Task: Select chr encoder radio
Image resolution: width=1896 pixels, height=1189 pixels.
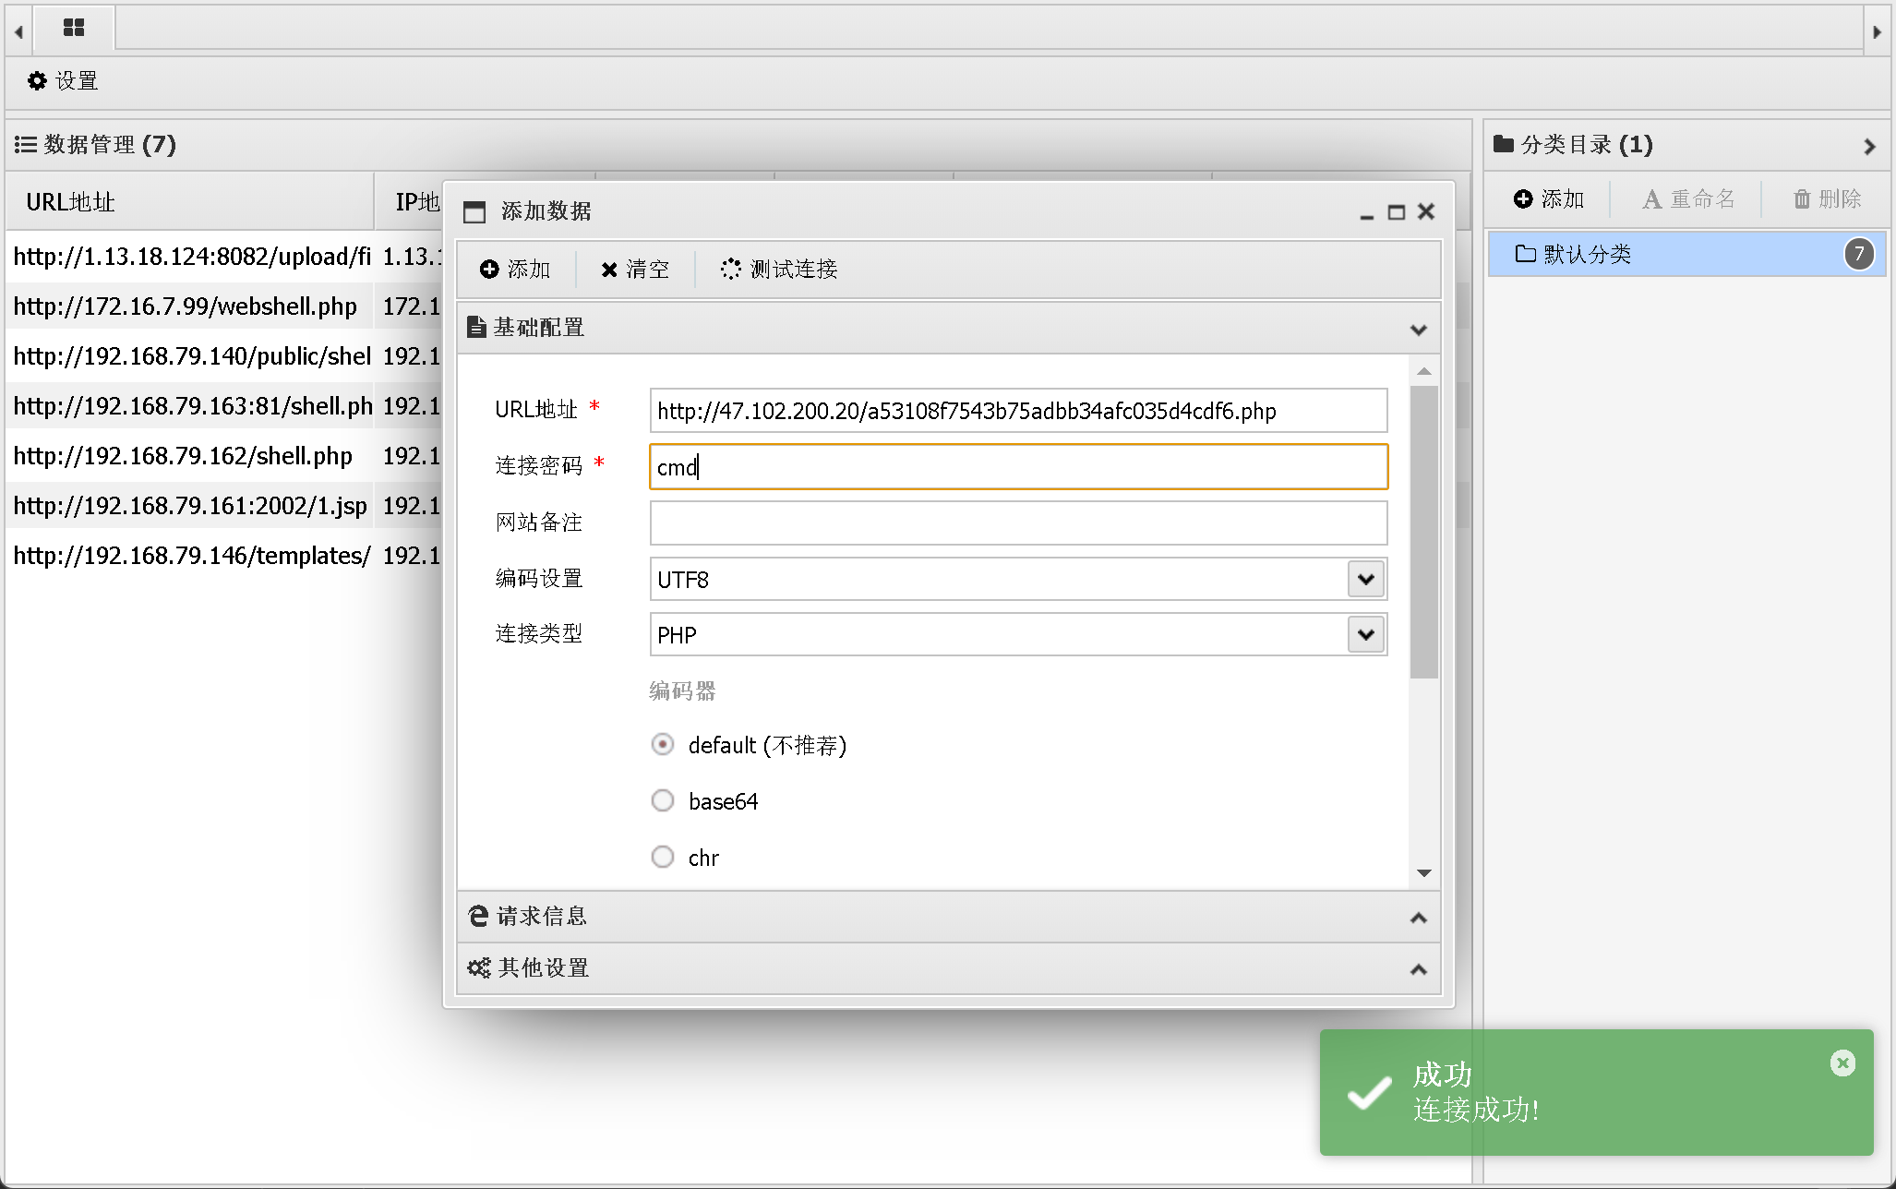Action: (x=662, y=857)
